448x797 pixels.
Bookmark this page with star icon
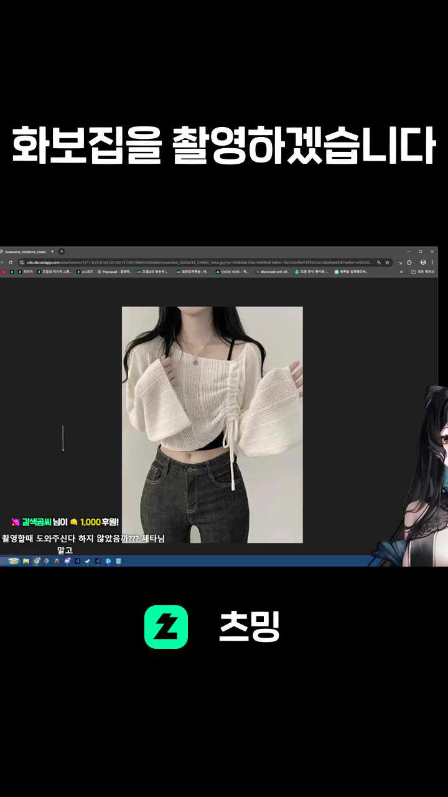[x=387, y=262]
